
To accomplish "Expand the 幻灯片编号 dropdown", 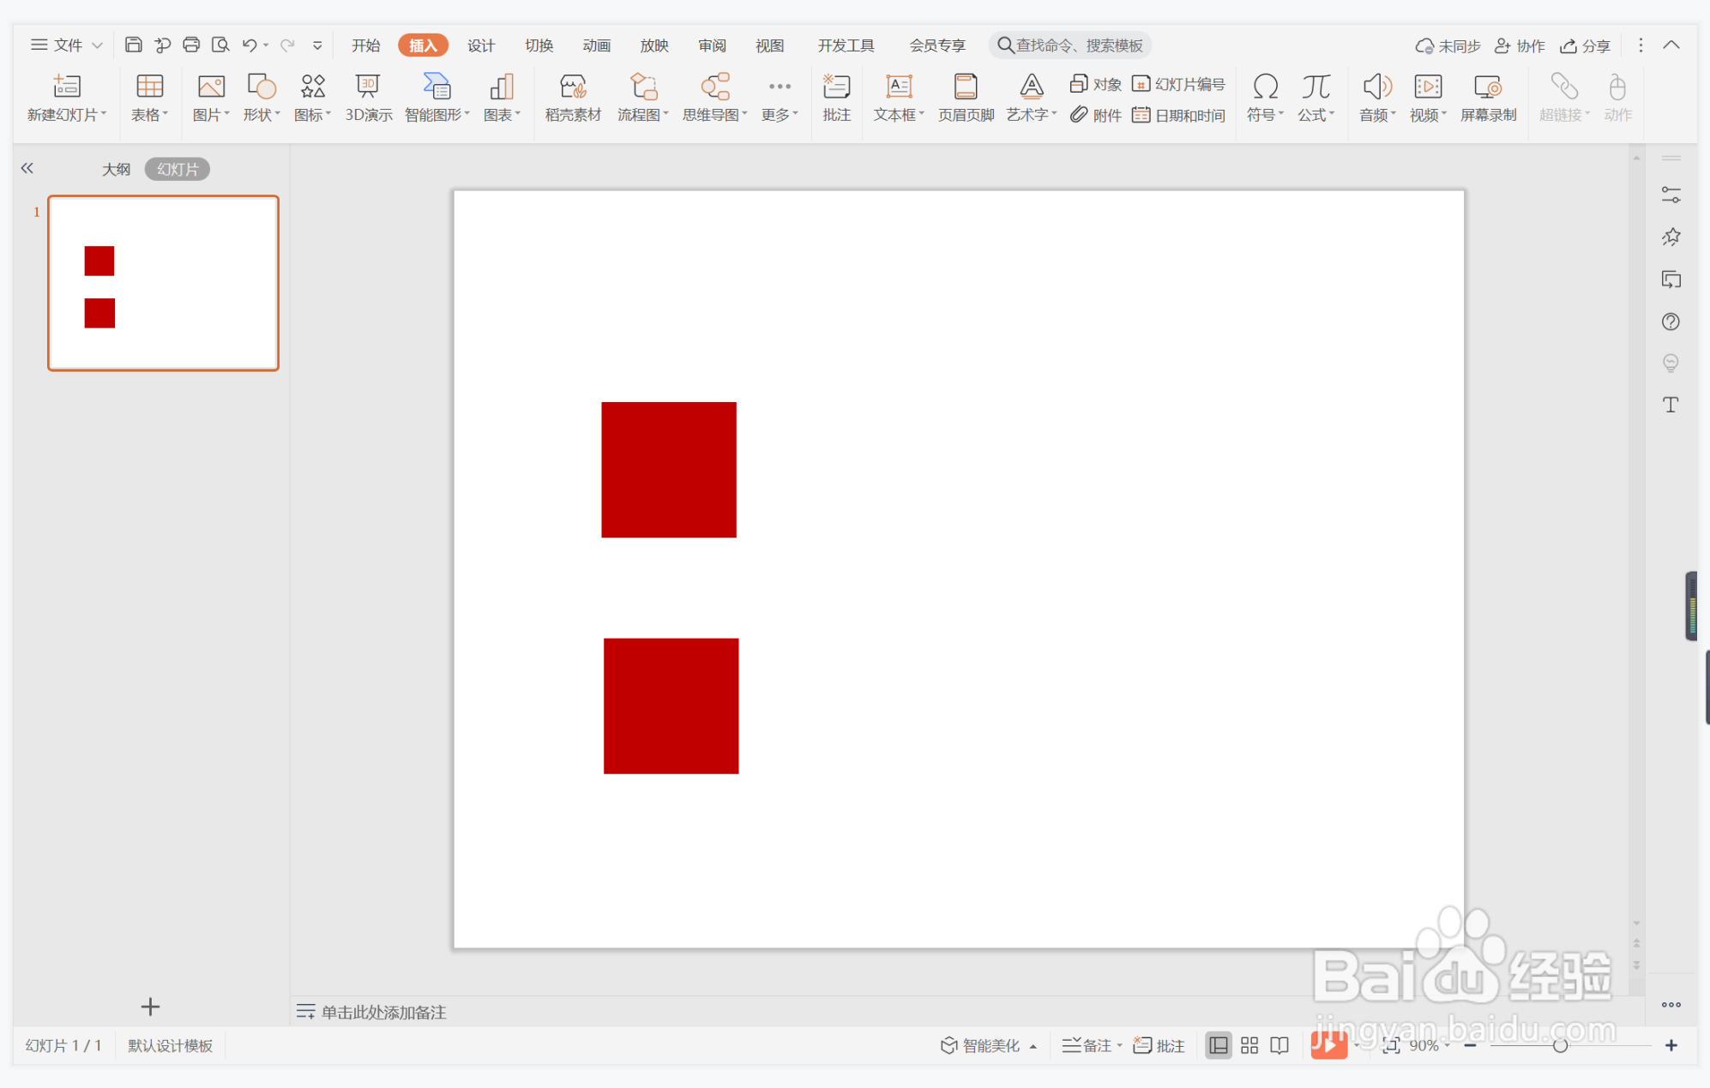I will pos(1177,85).
